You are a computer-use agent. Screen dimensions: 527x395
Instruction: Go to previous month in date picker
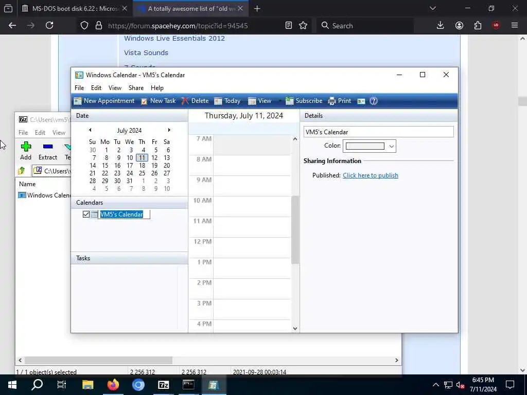point(90,130)
